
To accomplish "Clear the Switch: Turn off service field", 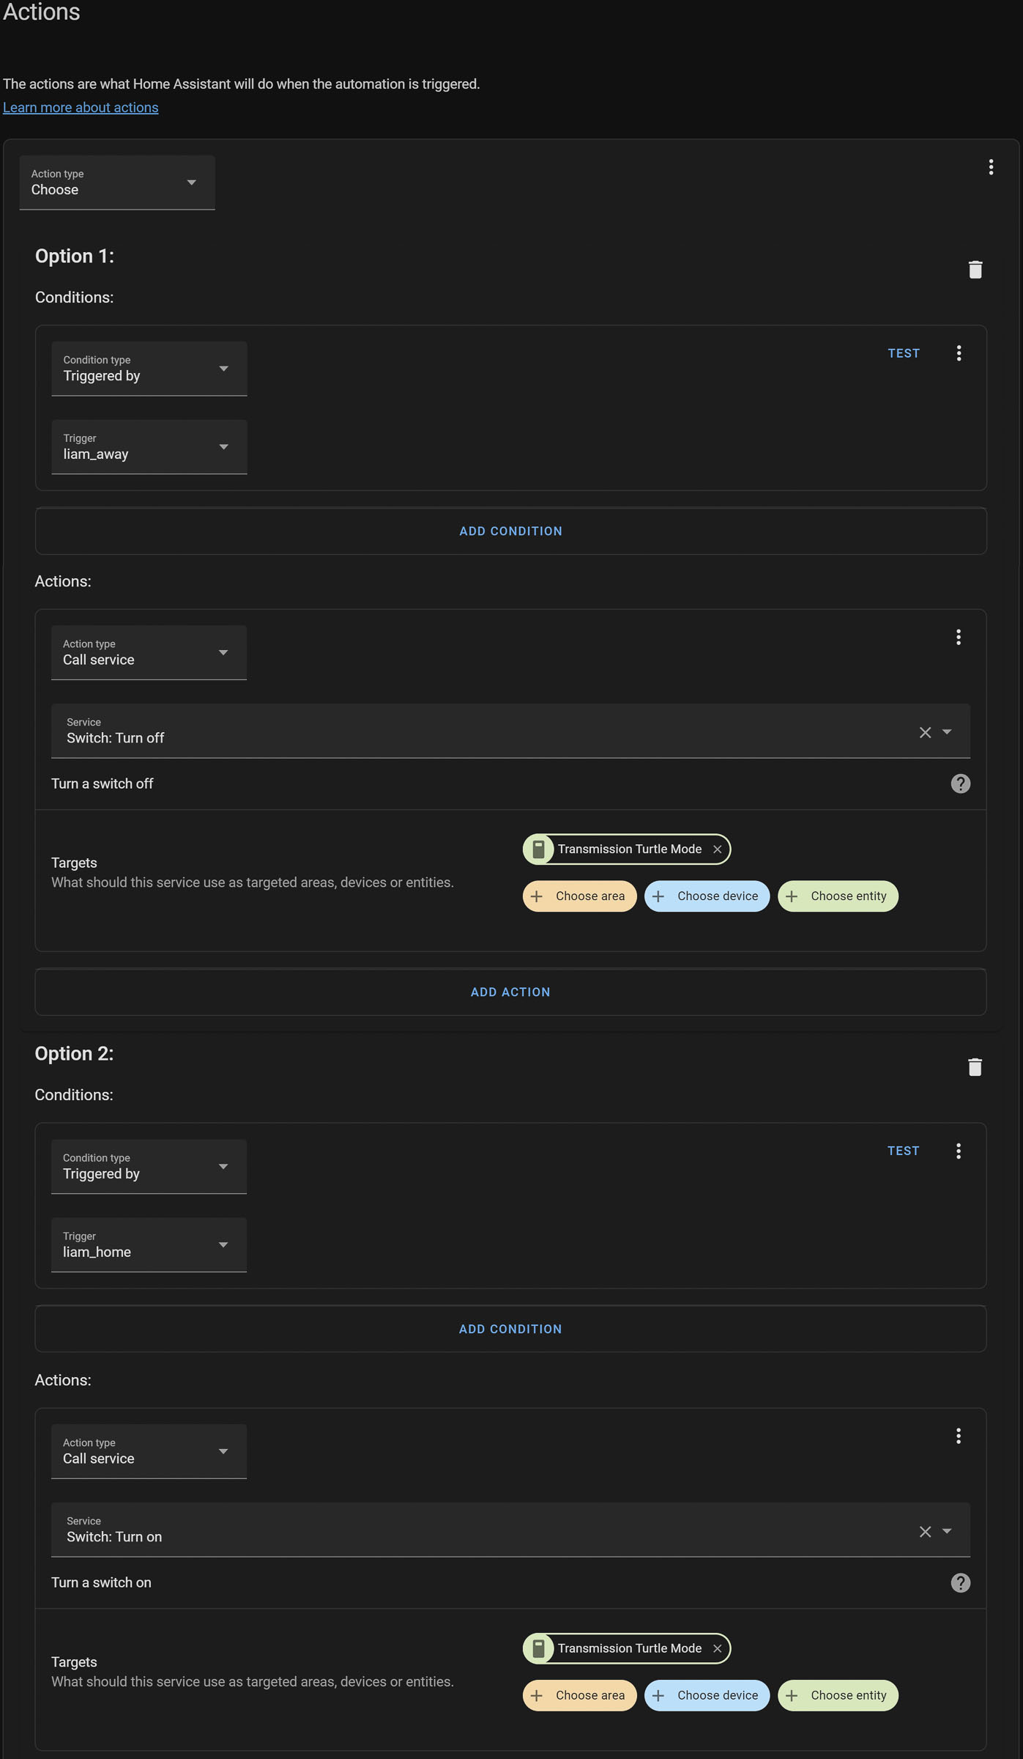I will pyautogui.click(x=925, y=732).
